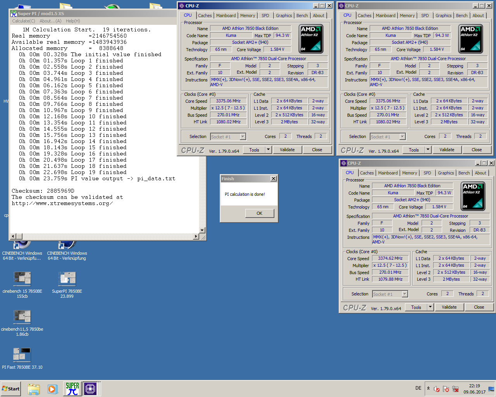The height and width of the screenshot is (397, 496).
Task: Open Memory tab in the active CPU-Z window
Action: 248,16
